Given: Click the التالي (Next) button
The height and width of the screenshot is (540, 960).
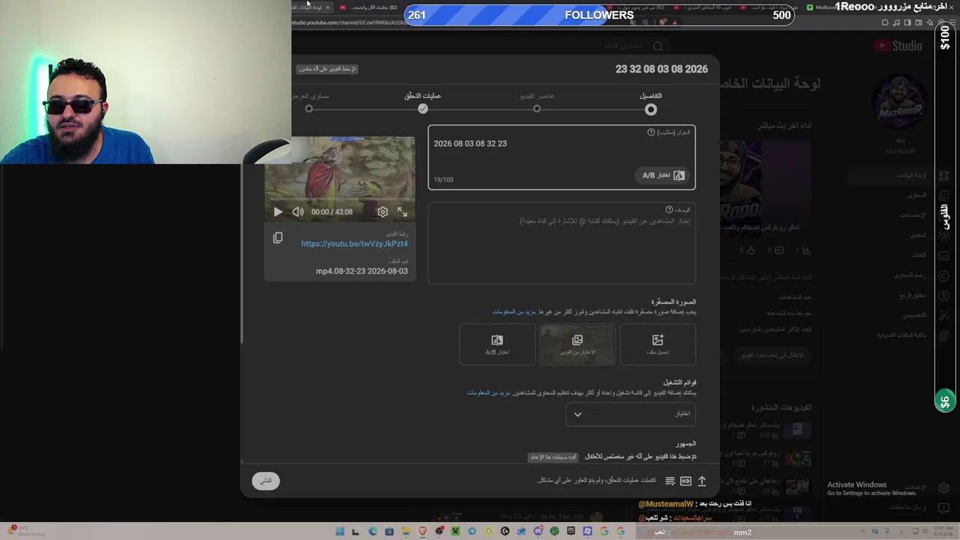Looking at the screenshot, I should coord(266,481).
